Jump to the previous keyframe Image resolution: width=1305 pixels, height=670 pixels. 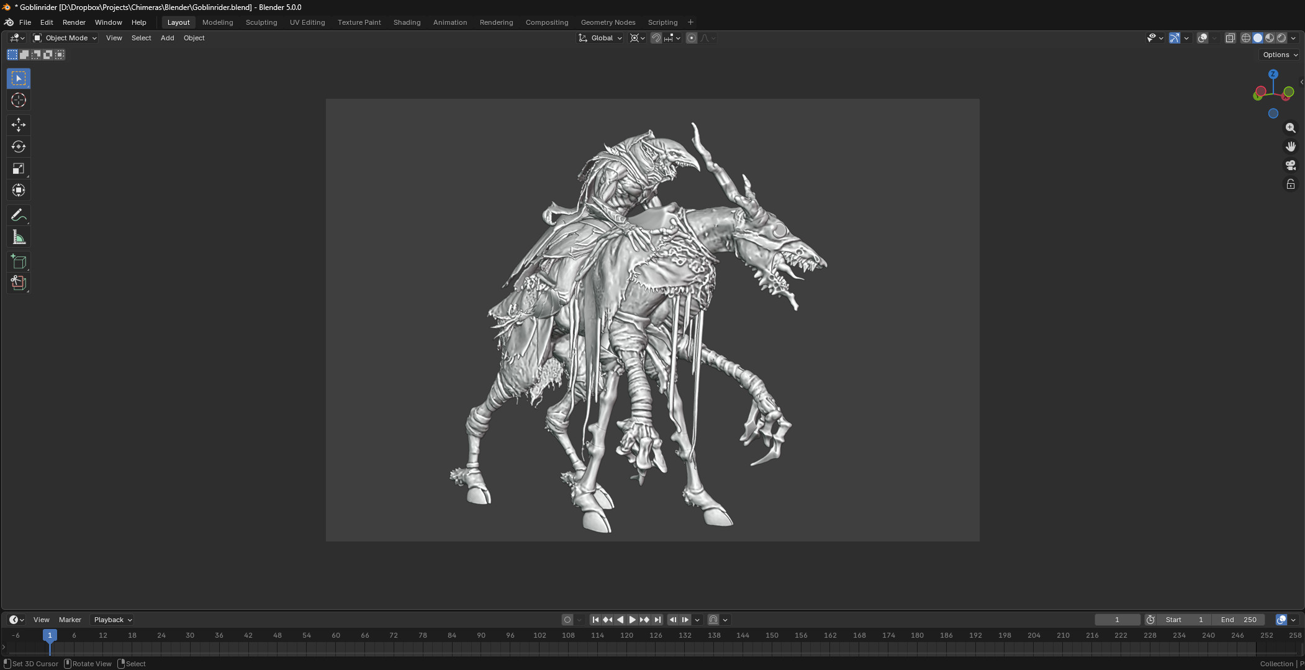click(x=608, y=620)
